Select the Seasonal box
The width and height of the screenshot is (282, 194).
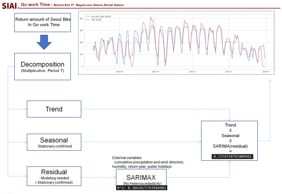54,142
